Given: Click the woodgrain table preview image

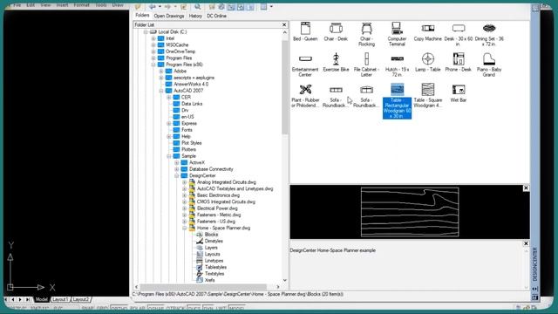Looking at the screenshot, I should tap(410, 212).
